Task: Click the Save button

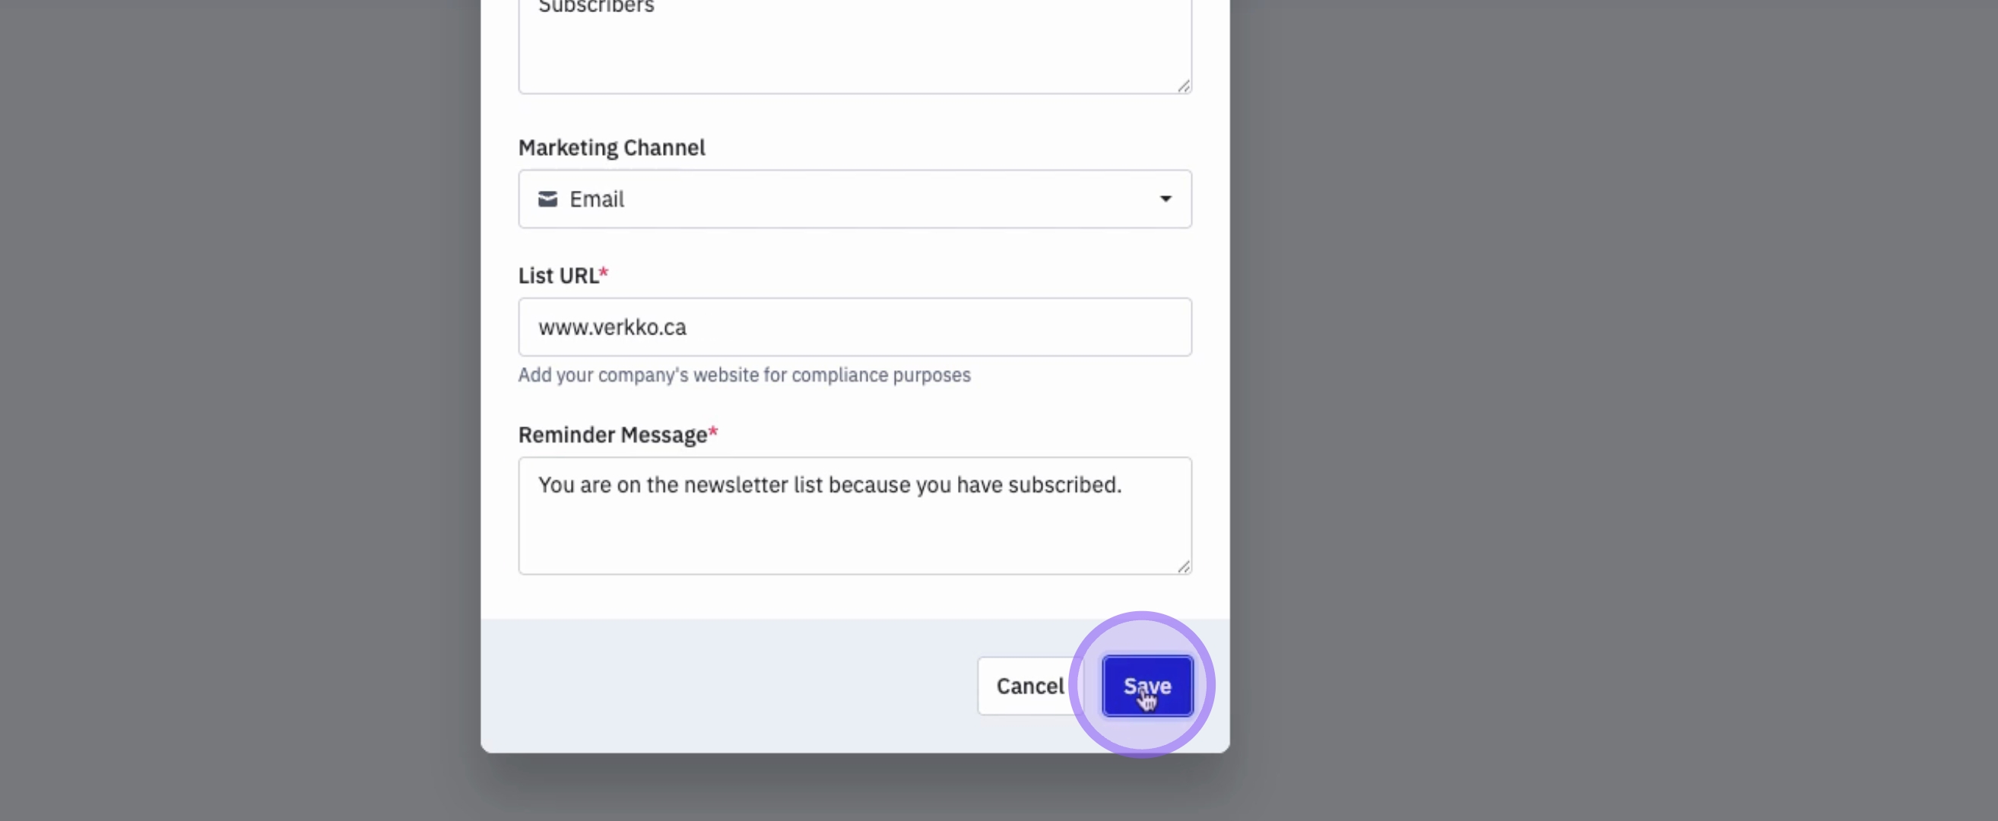Action: coord(1146,686)
